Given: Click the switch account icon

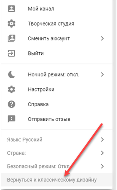Looking at the screenshot, I should pyautogui.click(x=12, y=38).
